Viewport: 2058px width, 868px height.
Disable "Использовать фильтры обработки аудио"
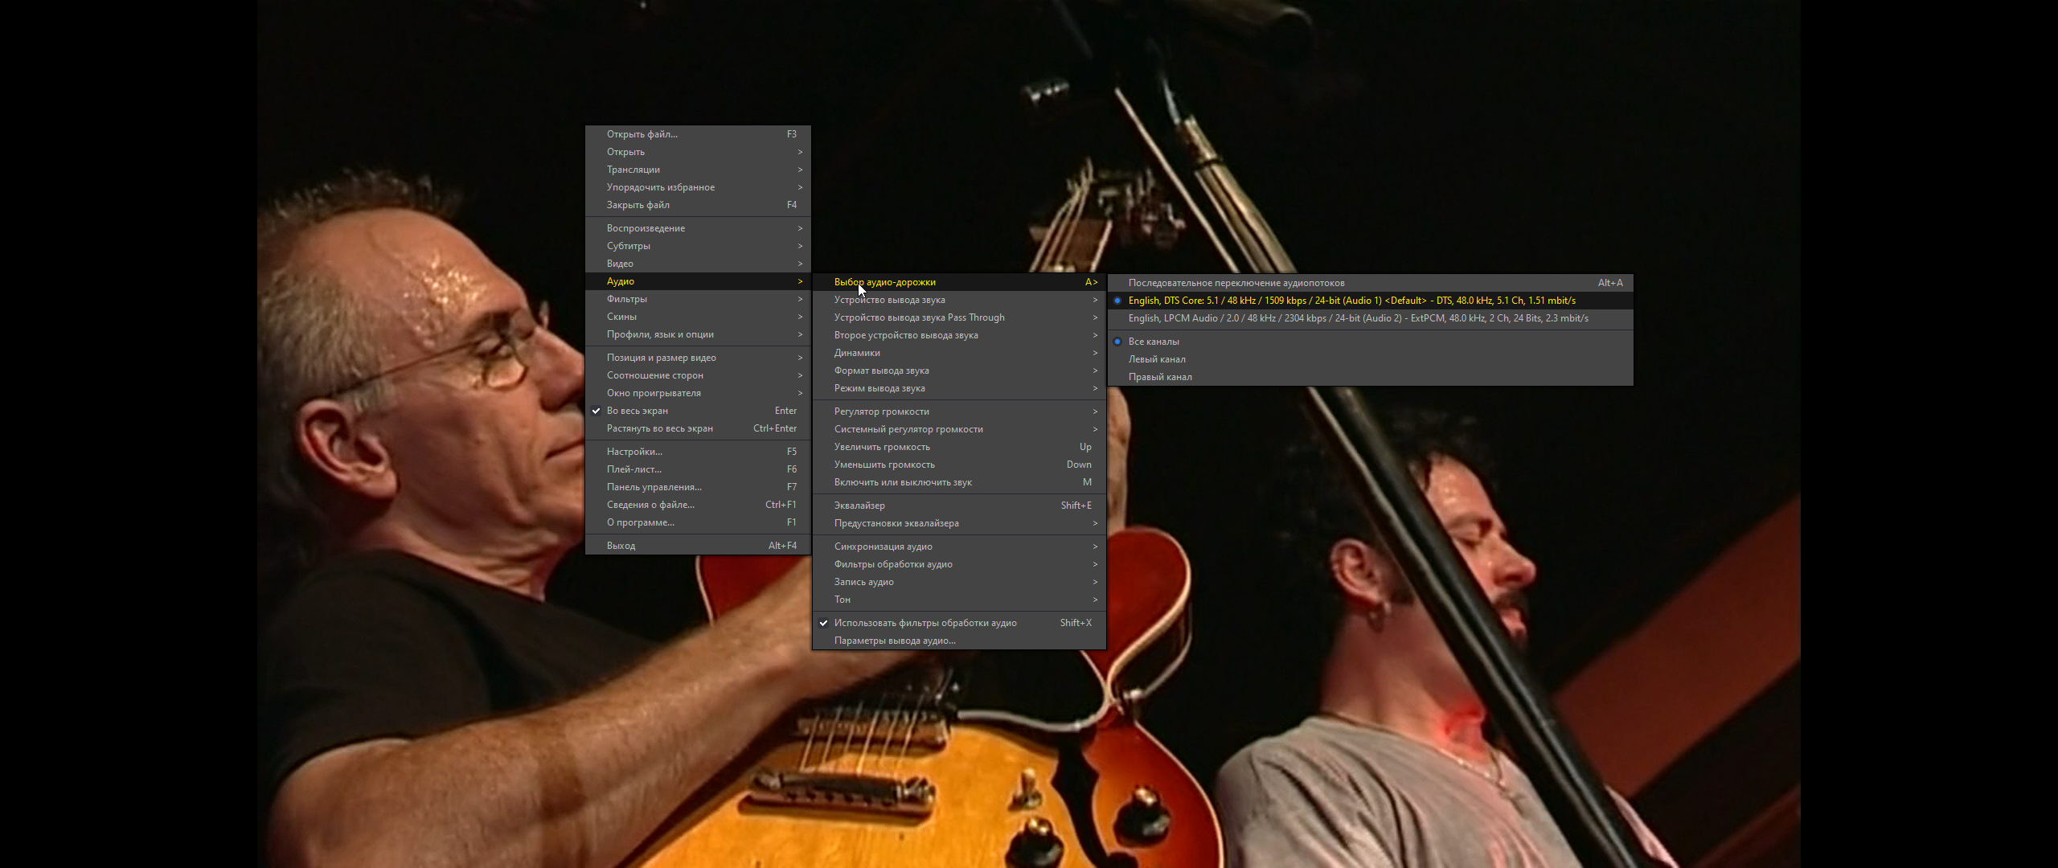coord(924,622)
